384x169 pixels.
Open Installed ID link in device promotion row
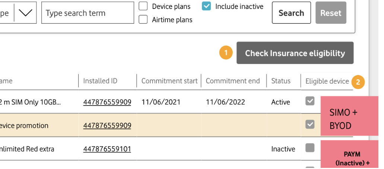pyautogui.click(x=107, y=126)
